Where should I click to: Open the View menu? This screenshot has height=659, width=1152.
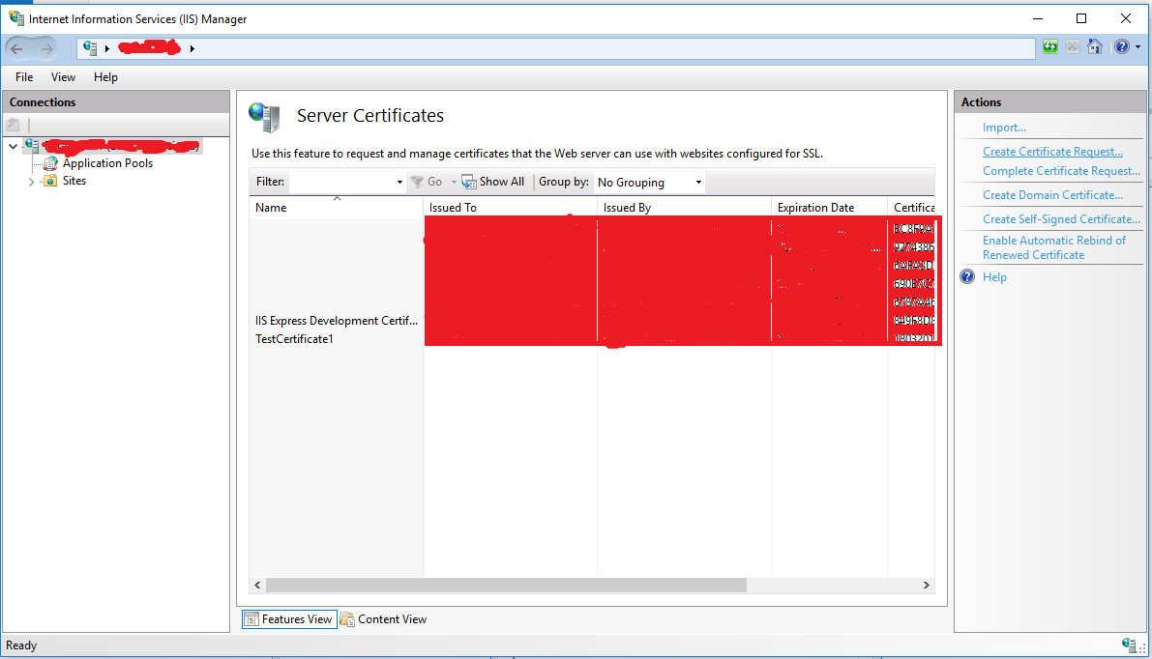point(63,77)
